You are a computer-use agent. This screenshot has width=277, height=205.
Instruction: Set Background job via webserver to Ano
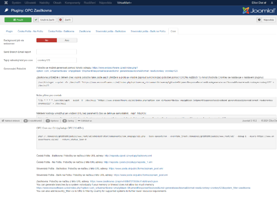(67, 40)
